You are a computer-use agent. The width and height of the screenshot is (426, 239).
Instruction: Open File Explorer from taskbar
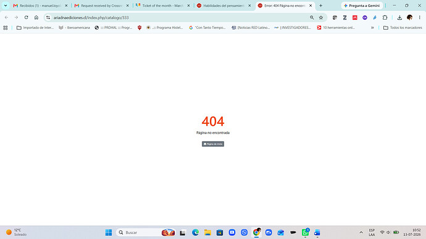207,232
